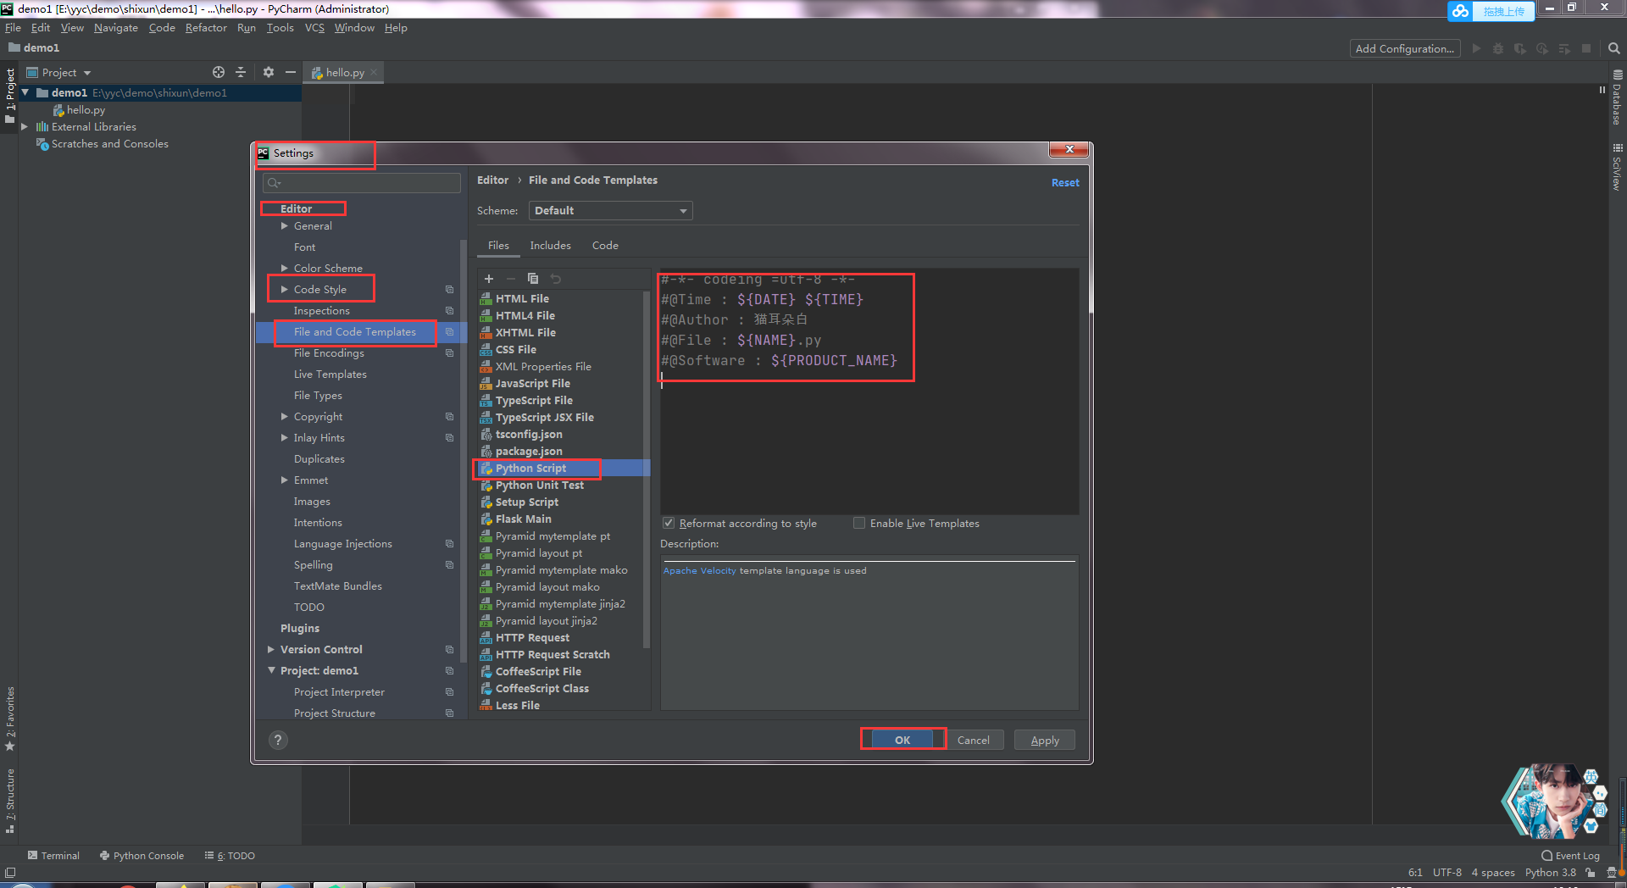This screenshot has width=1627, height=888.
Task: Click the copy template icon
Action: pos(533,279)
